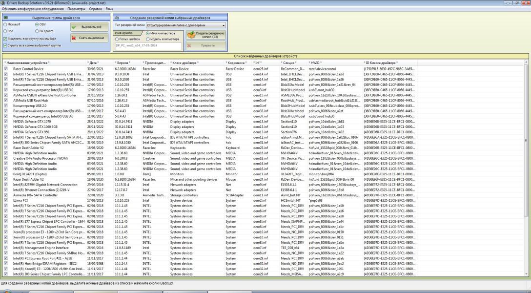
Task: Select the Ни одного radio option
Action: [44, 31]
